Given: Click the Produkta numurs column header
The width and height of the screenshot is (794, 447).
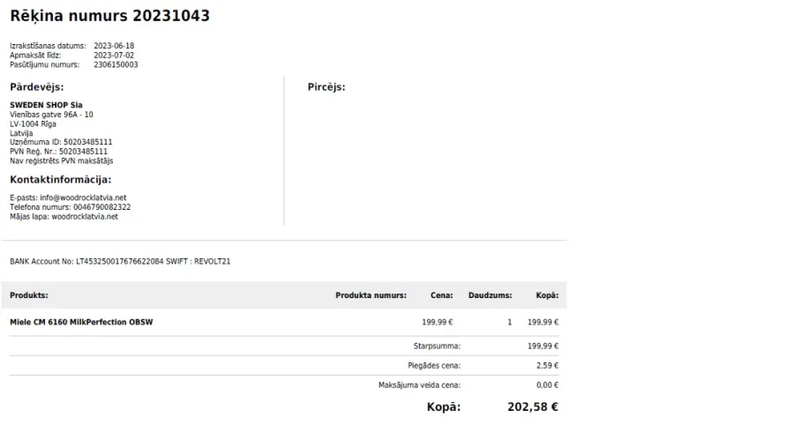Looking at the screenshot, I should coord(371,295).
